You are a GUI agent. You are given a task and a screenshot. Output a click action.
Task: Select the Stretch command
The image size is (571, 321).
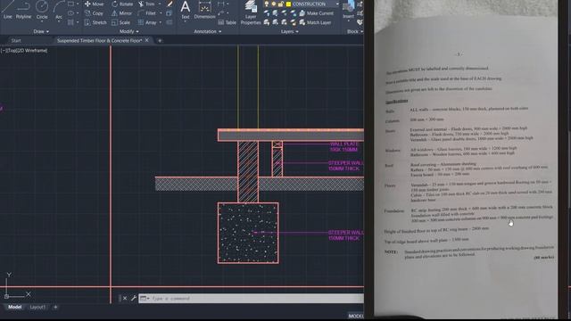(x=95, y=22)
